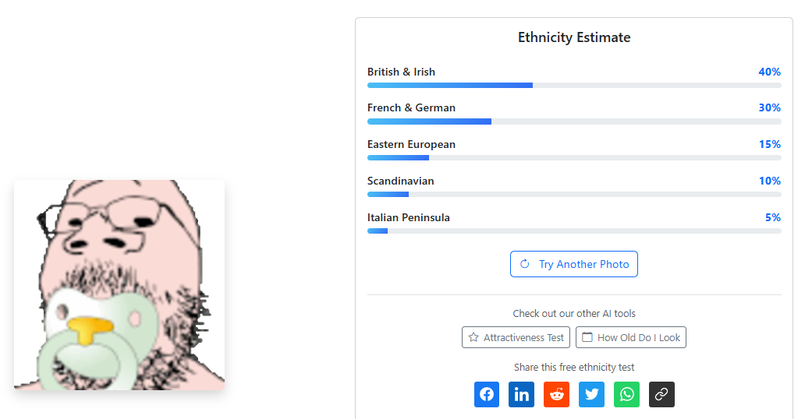This screenshot has height=419, width=805.
Task: Share result on Reddit
Action: [556, 394]
